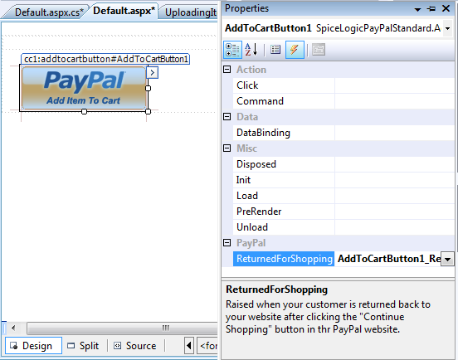Image resolution: width=458 pixels, height=360 pixels.
Task: Click the designer scroll left arrow
Action: click(x=13, y=328)
